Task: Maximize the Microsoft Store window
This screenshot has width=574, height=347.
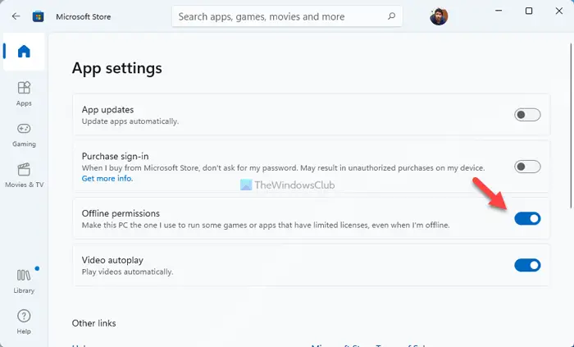Action: click(x=529, y=11)
